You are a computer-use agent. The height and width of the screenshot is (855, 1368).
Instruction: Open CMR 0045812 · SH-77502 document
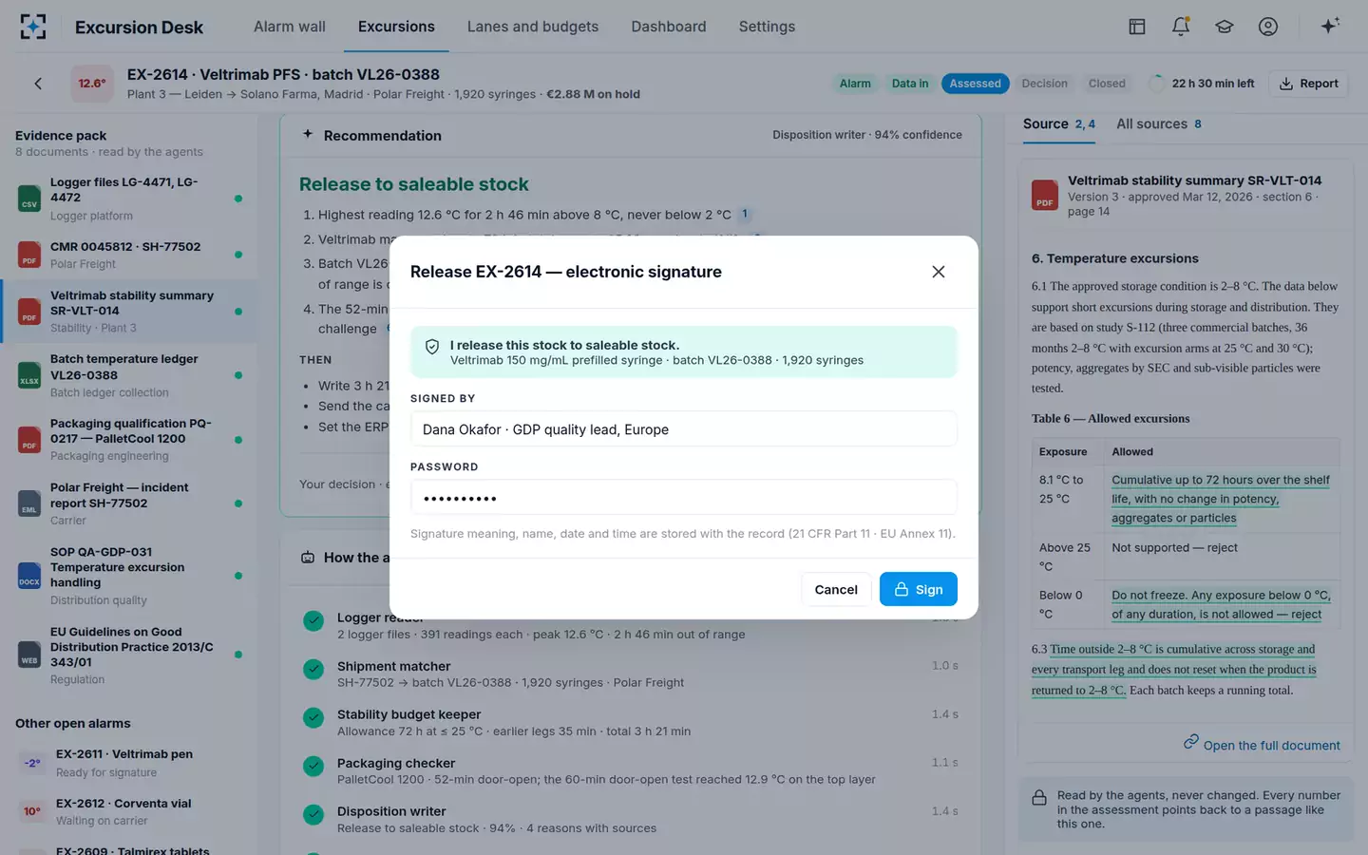pyautogui.click(x=128, y=255)
